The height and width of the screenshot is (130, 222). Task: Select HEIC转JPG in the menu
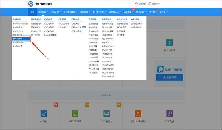[x=93, y=65]
